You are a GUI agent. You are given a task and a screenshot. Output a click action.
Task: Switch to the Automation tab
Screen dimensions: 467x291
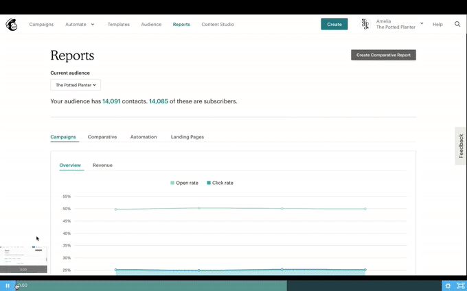tap(144, 137)
